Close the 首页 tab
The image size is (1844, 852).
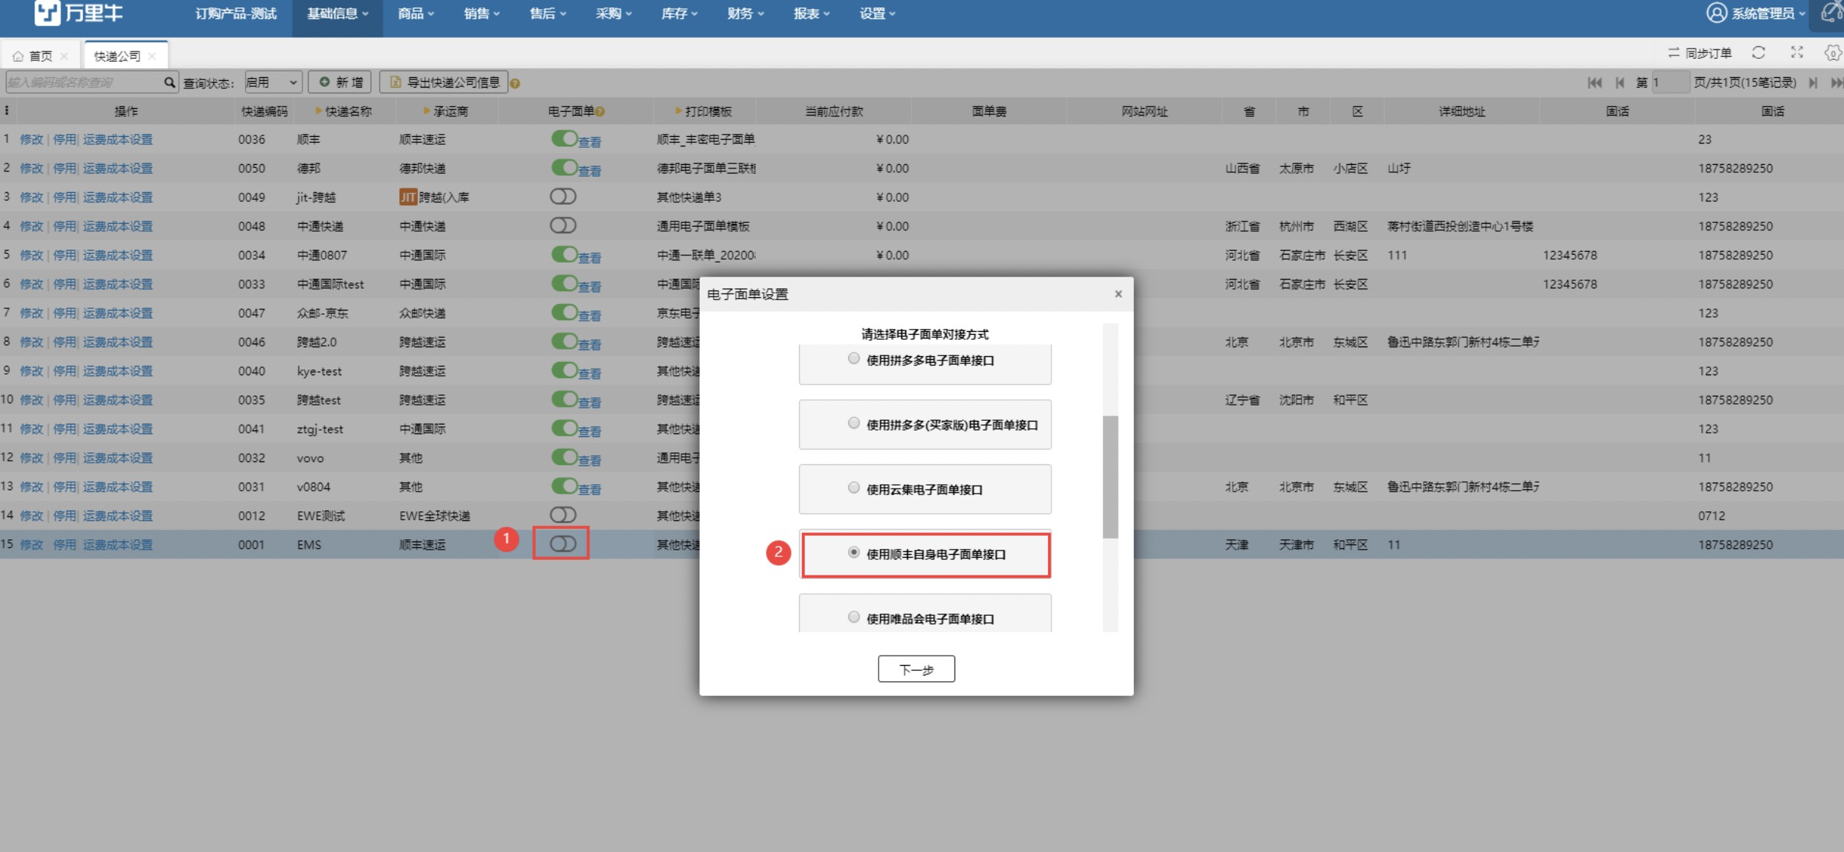tap(65, 56)
